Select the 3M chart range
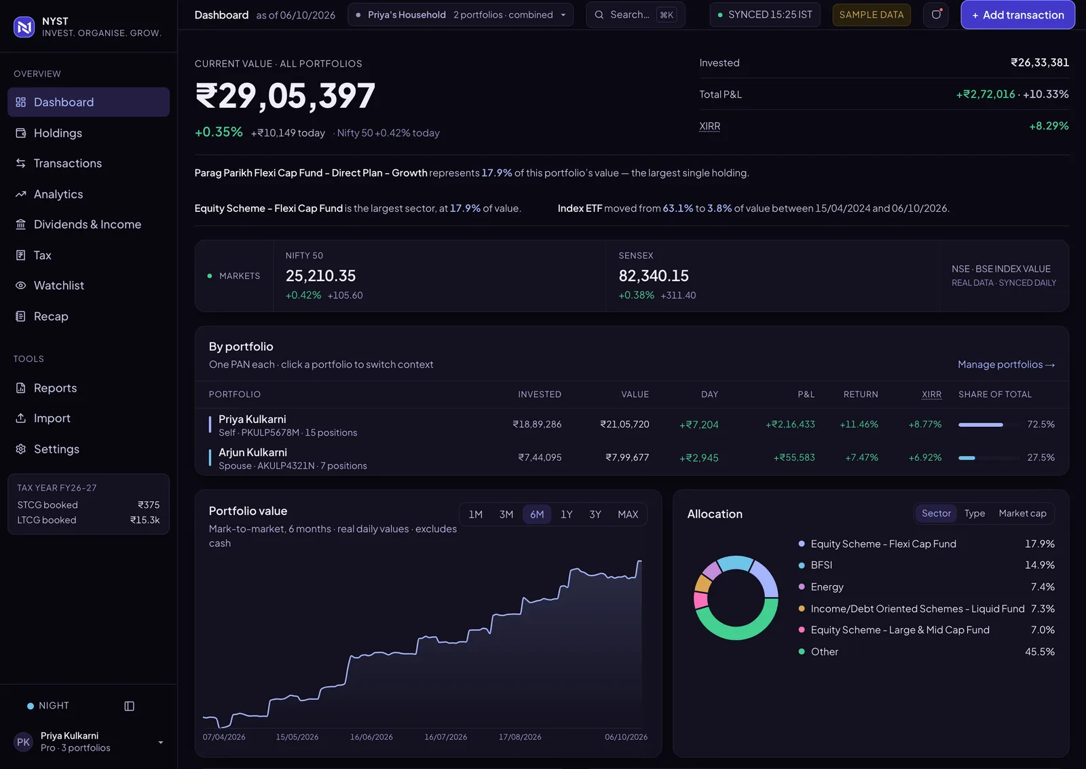 pyautogui.click(x=506, y=514)
